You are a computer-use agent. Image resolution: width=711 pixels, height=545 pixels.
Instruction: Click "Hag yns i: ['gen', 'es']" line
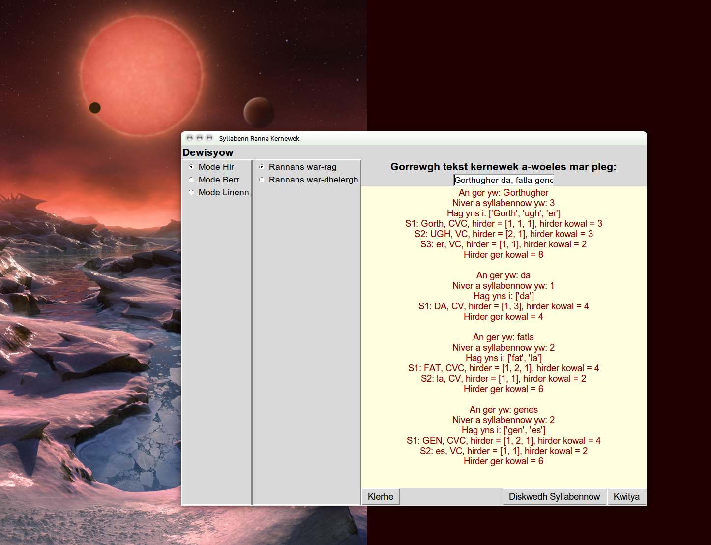pos(504,430)
